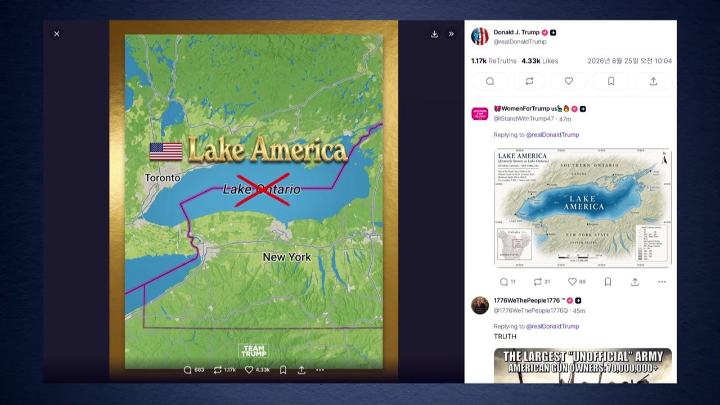The image size is (720, 405).
Task: Like the post via the 4.33k heart under the image
Action: [257, 370]
